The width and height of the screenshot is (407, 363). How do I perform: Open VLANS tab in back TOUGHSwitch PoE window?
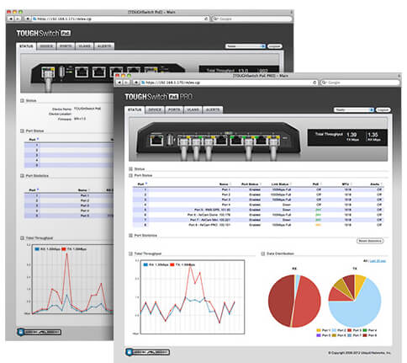pyautogui.click(x=84, y=46)
